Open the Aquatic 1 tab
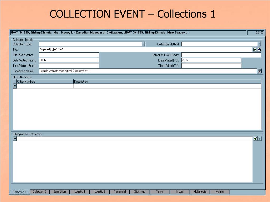This screenshot has width=270, height=202. [79, 192]
